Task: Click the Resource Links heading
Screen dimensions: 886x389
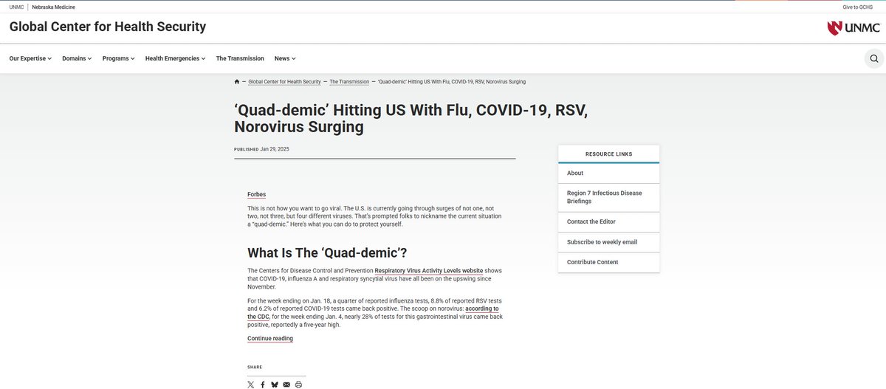Action: click(608, 154)
